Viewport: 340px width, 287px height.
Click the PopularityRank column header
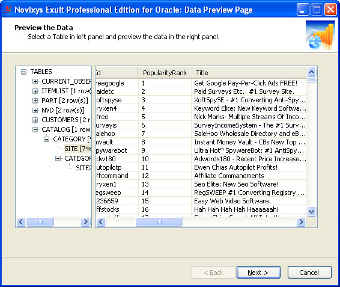(x=165, y=73)
